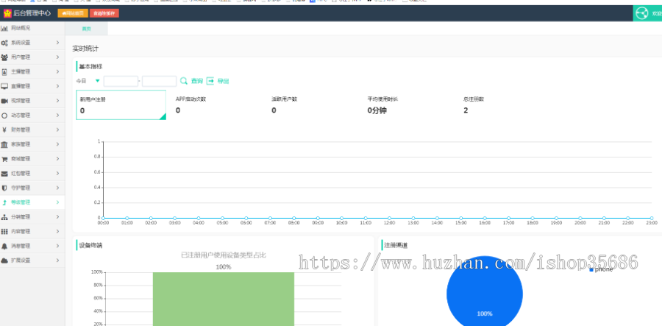Open the 视频管理 menu label
Viewport: 662px width, 326px height.
[x=21, y=101]
